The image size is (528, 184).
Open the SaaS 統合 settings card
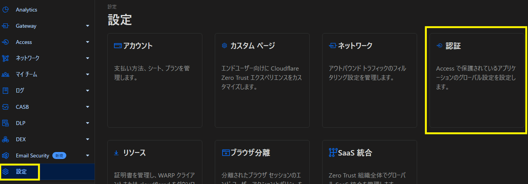[369, 162]
